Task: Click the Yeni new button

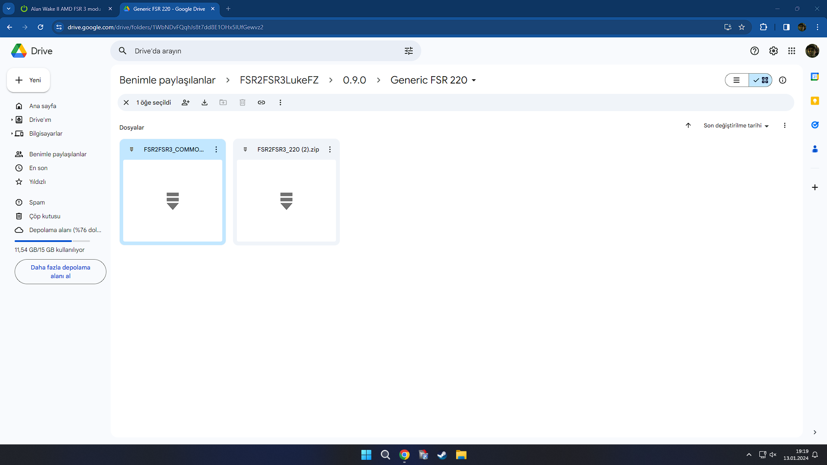Action: (28, 80)
